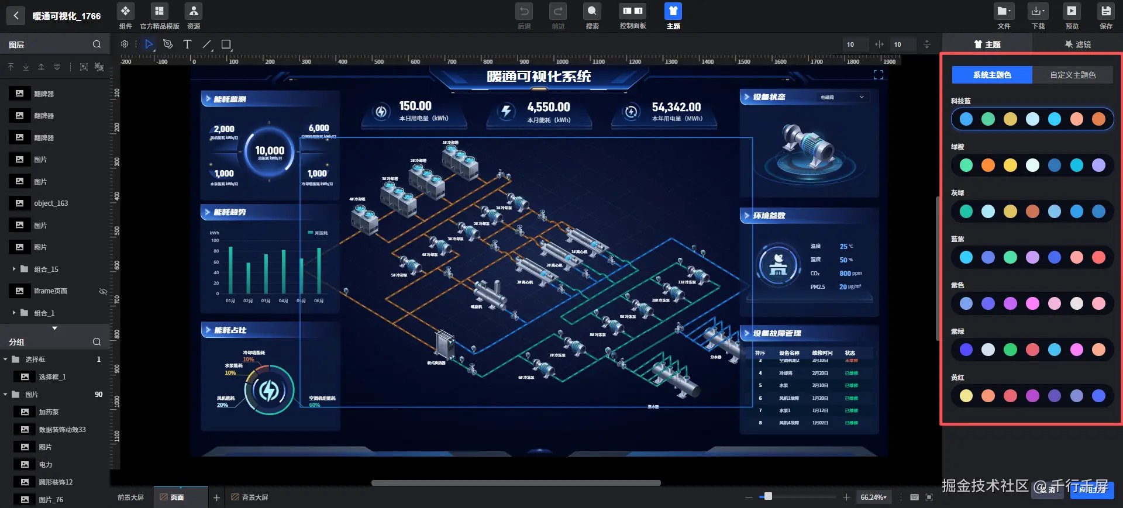Adjust the zoom slider handle
The height and width of the screenshot is (508, 1123).
768,496
